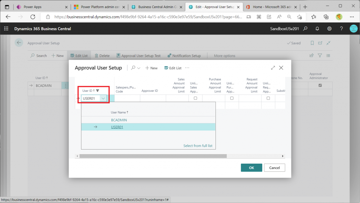Click More options in the toolbar
Screen dimensions: 360x203
click(225, 56)
